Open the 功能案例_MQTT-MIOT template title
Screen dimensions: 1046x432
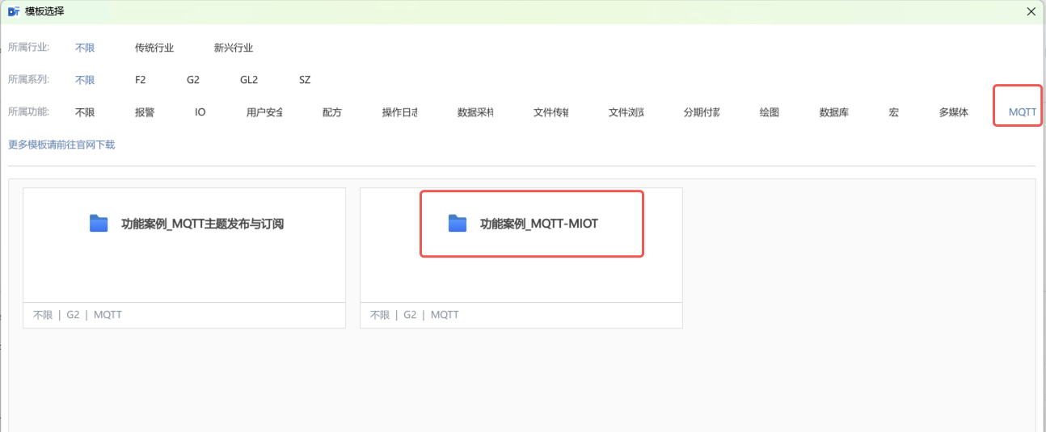[539, 224]
